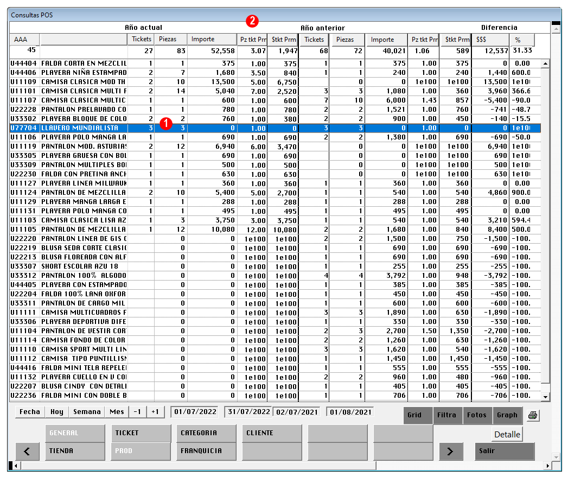Screen dimensions: 568x477
Task: Set date range to Mes
Action: click(117, 412)
